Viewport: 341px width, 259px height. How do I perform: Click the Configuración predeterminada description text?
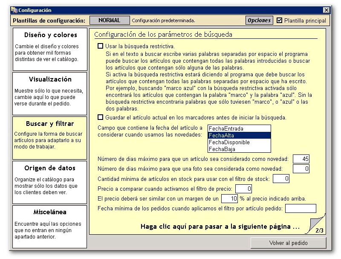tap(164, 20)
